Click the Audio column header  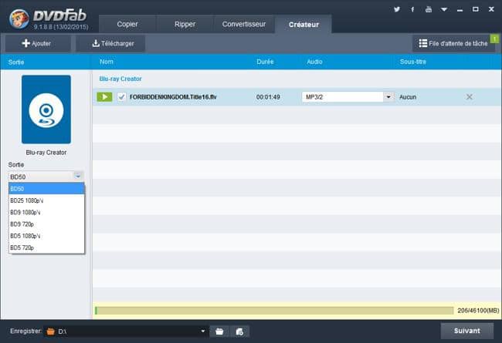(x=314, y=62)
